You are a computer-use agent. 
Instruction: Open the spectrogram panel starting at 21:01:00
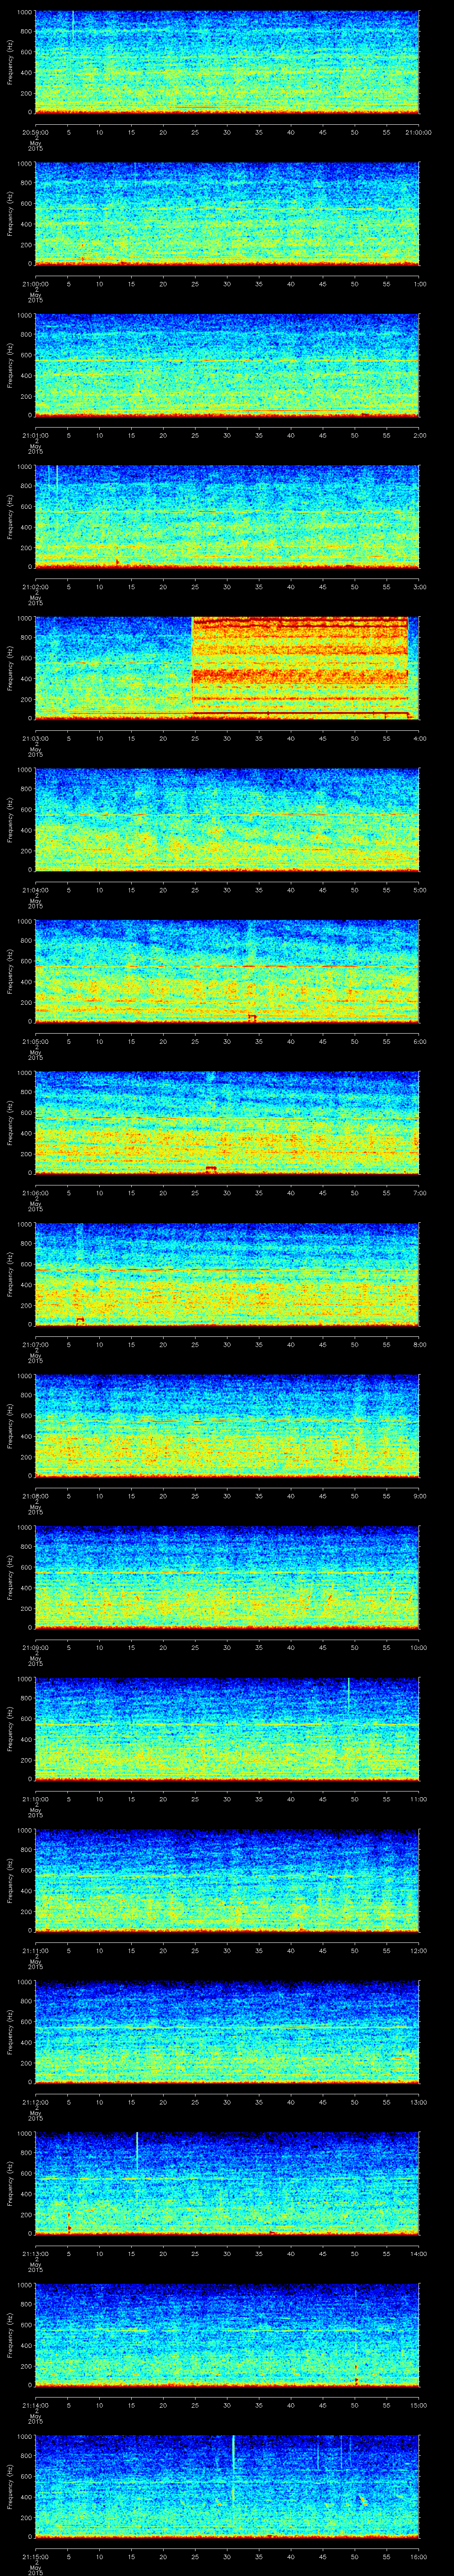tap(227, 365)
